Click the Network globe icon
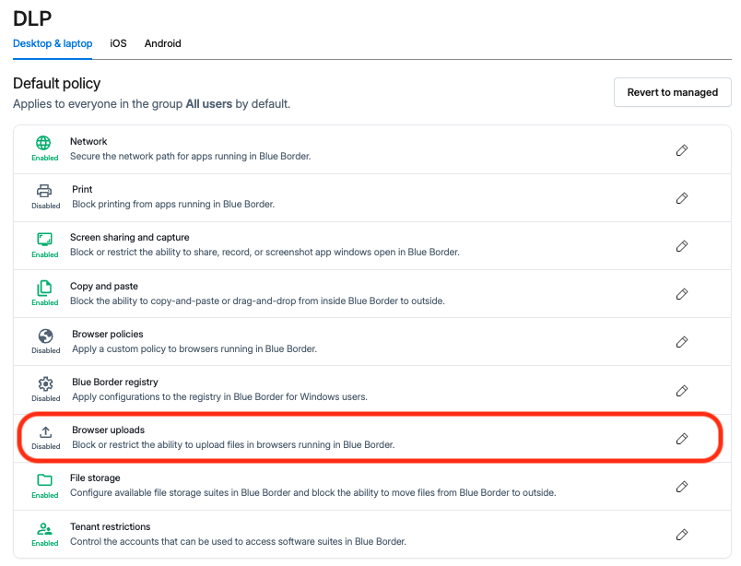This screenshot has height=566, width=741. click(43, 143)
